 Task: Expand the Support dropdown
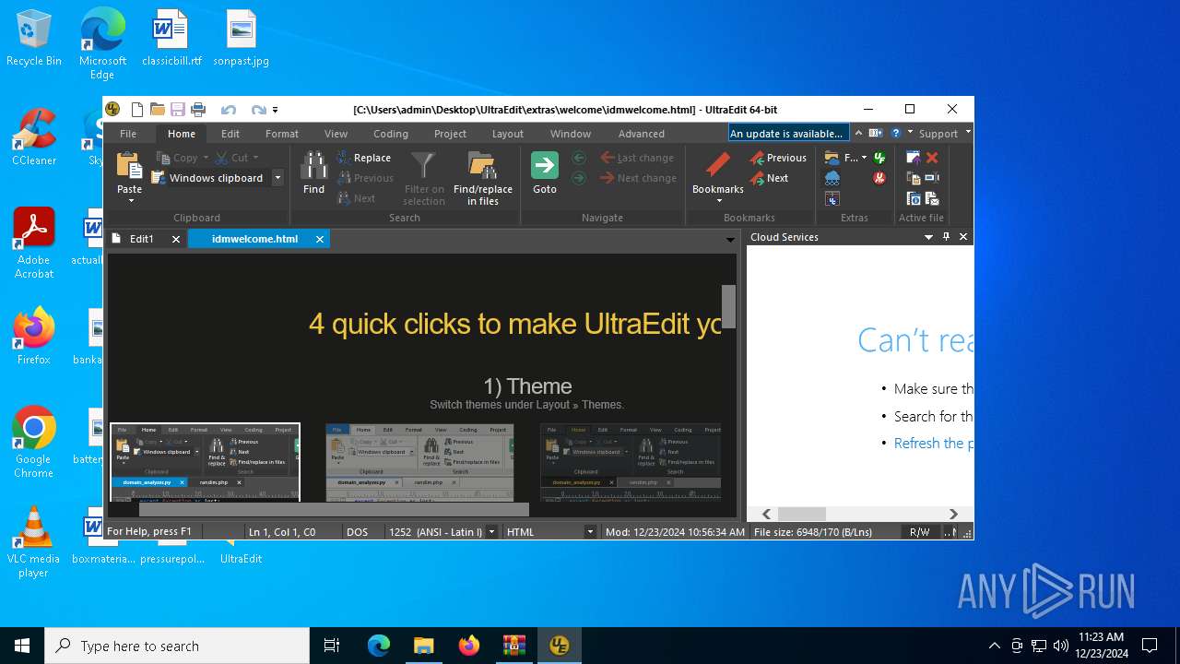(968, 132)
